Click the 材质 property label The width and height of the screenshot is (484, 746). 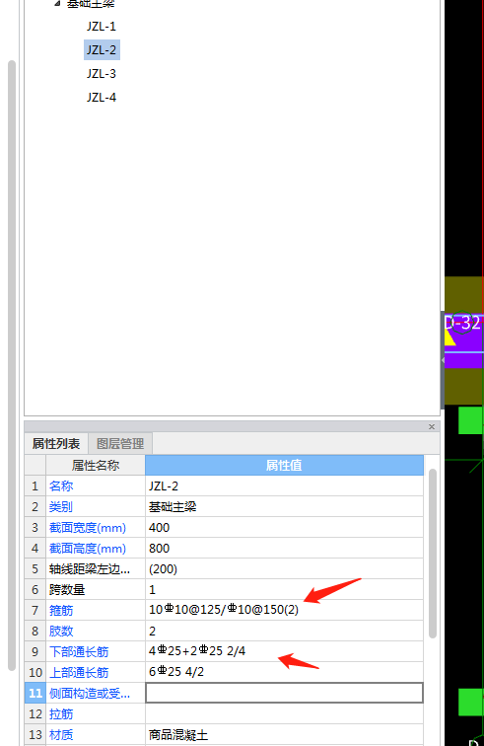pyautogui.click(x=61, y=735)
